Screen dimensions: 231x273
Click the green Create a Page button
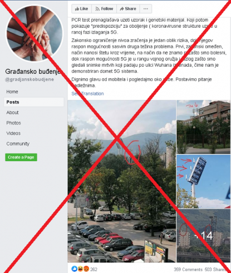[x=21, y=157]
